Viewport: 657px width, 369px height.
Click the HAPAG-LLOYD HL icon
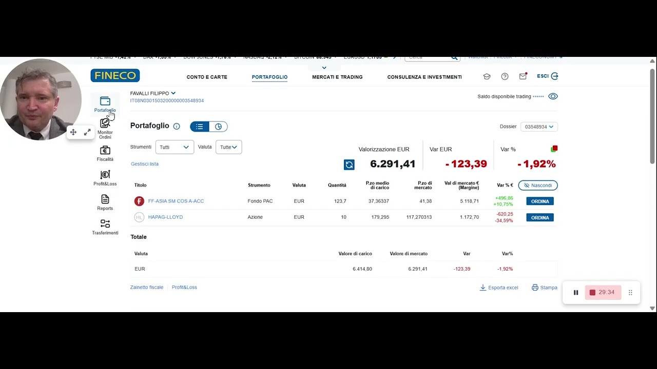139,217
